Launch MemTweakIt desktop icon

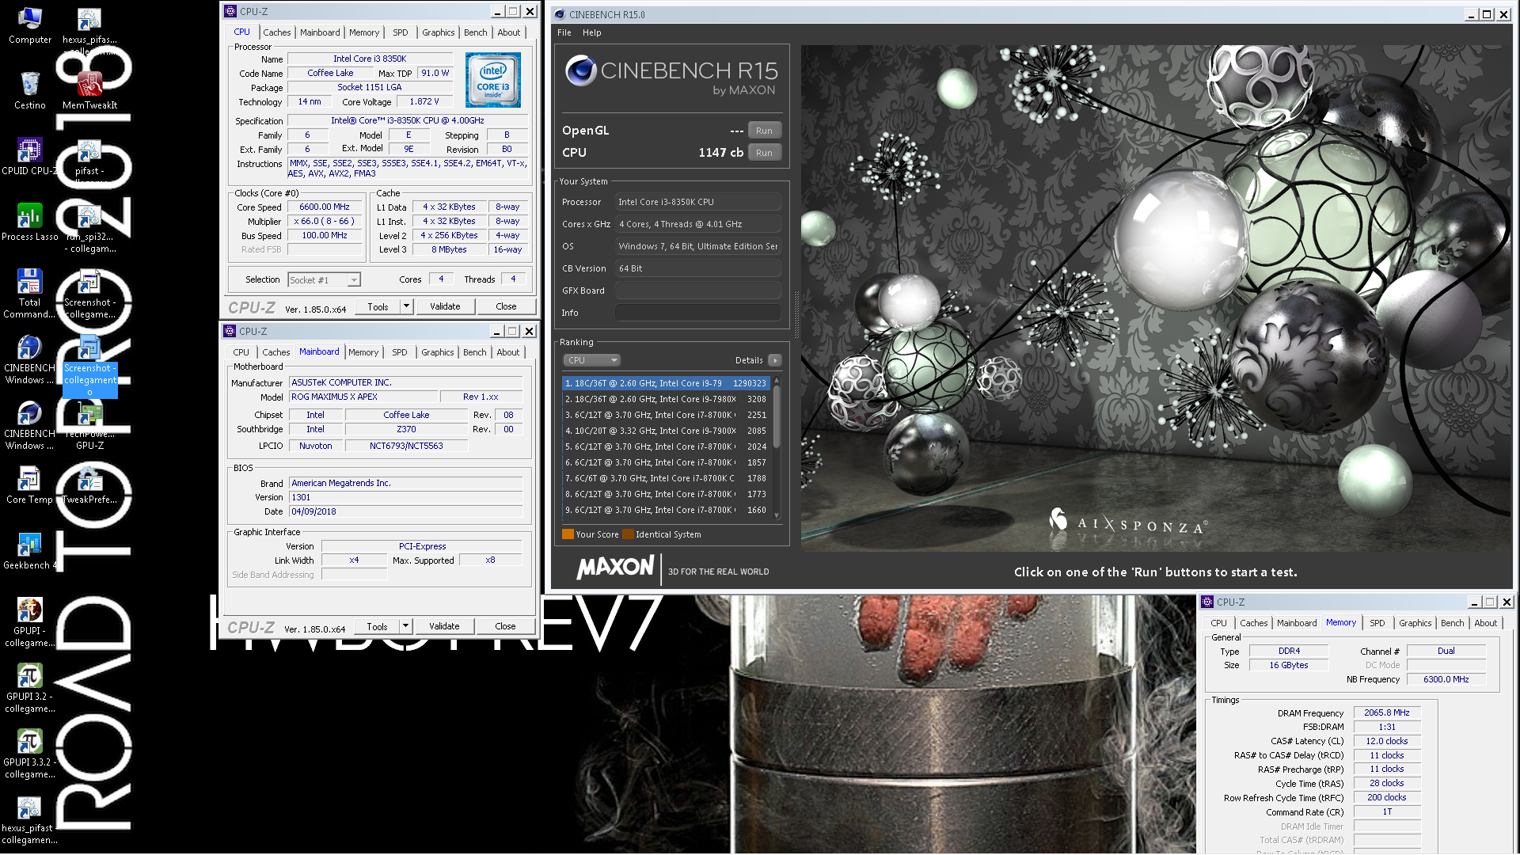tap(89, 91)
